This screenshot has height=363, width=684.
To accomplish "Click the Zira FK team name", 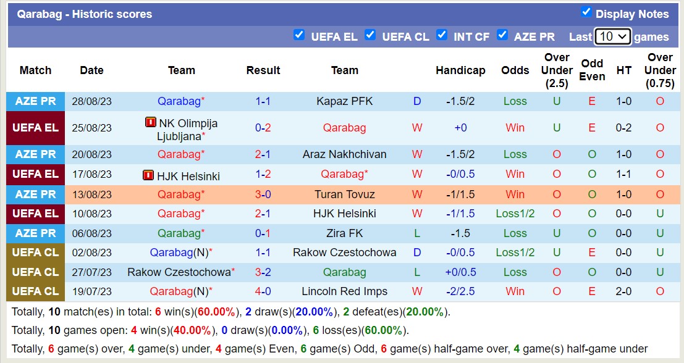I will [345, 233].
